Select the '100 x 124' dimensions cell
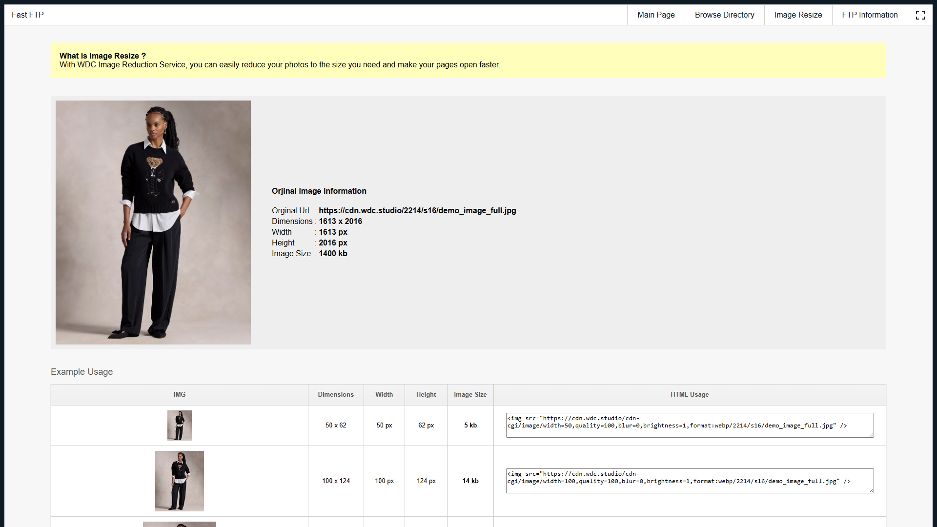937x527 pixels. [x=336, y=481]
